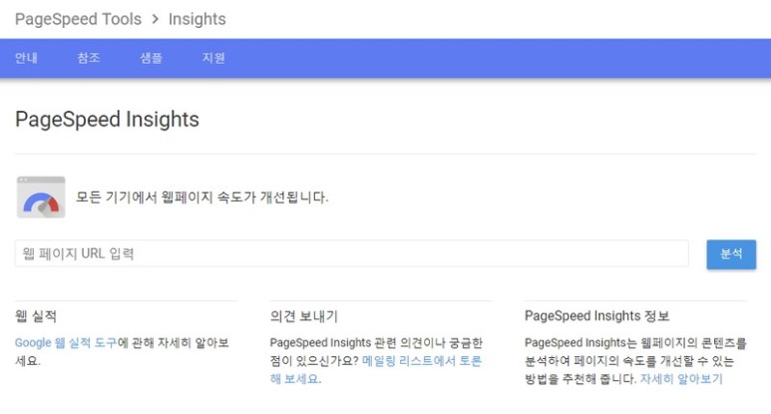Click the large PageSpeed Insights page heading
The height and width of the screenshot is (414, 771).
tap(107, 120)
